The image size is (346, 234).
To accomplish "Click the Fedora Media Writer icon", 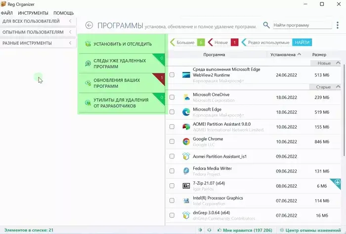I will click(x=186, y=171).
